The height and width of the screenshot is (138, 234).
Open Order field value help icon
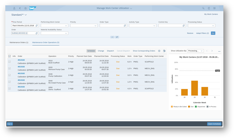[37, 33]
